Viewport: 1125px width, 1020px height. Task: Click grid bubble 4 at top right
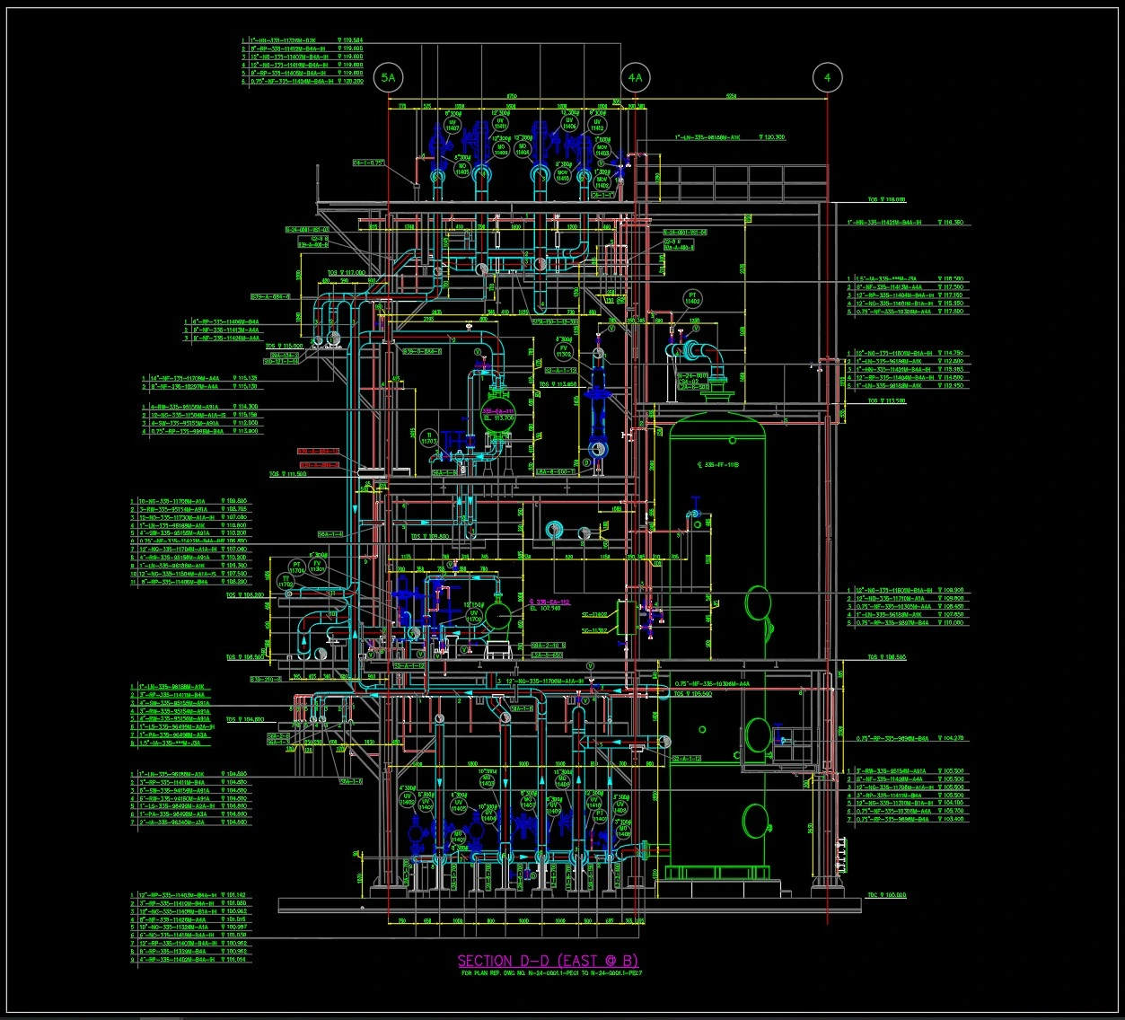[827, 78]
